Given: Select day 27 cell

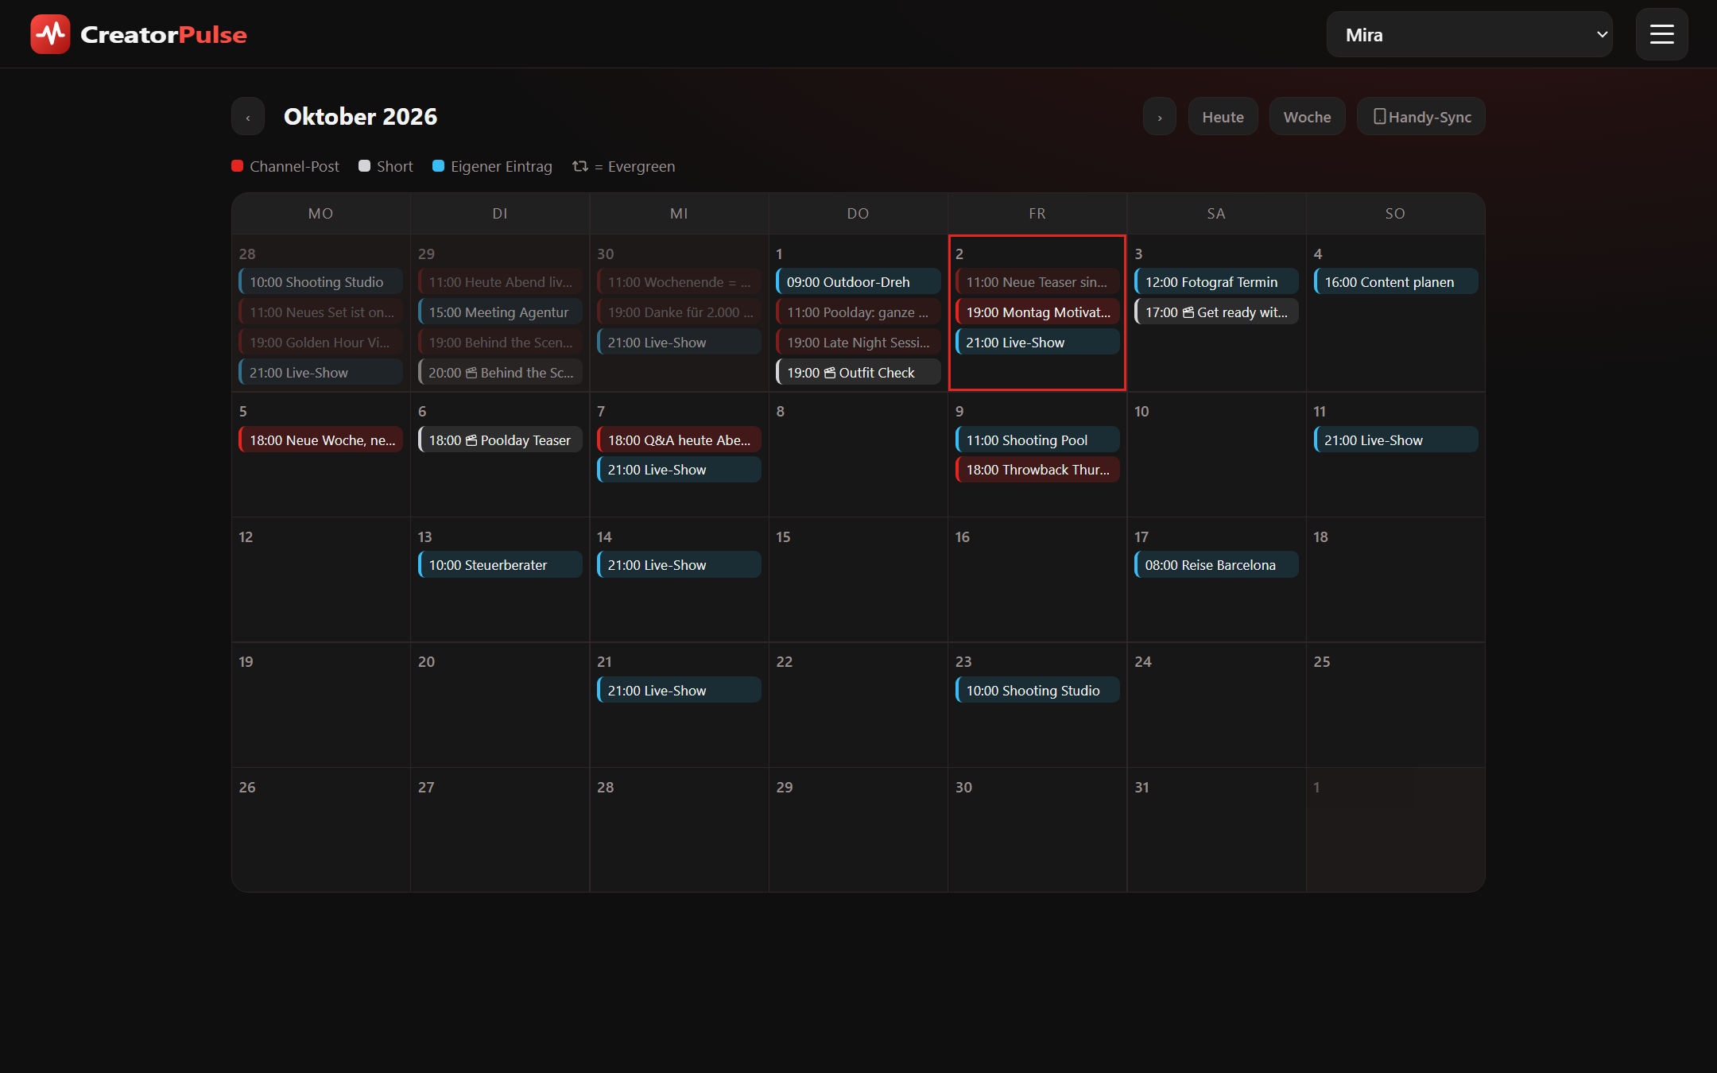Looking at the screenshot, I should tap(500, 830).
